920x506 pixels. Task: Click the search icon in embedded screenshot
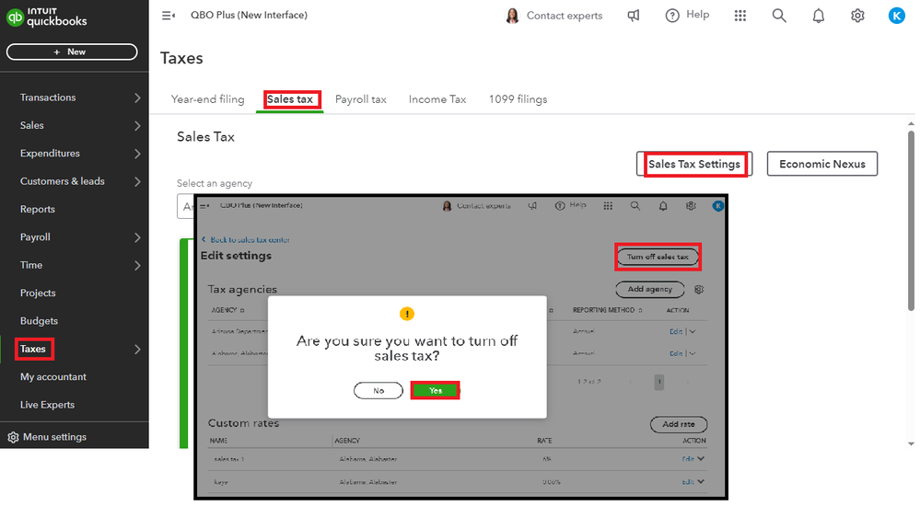point(635,206)
